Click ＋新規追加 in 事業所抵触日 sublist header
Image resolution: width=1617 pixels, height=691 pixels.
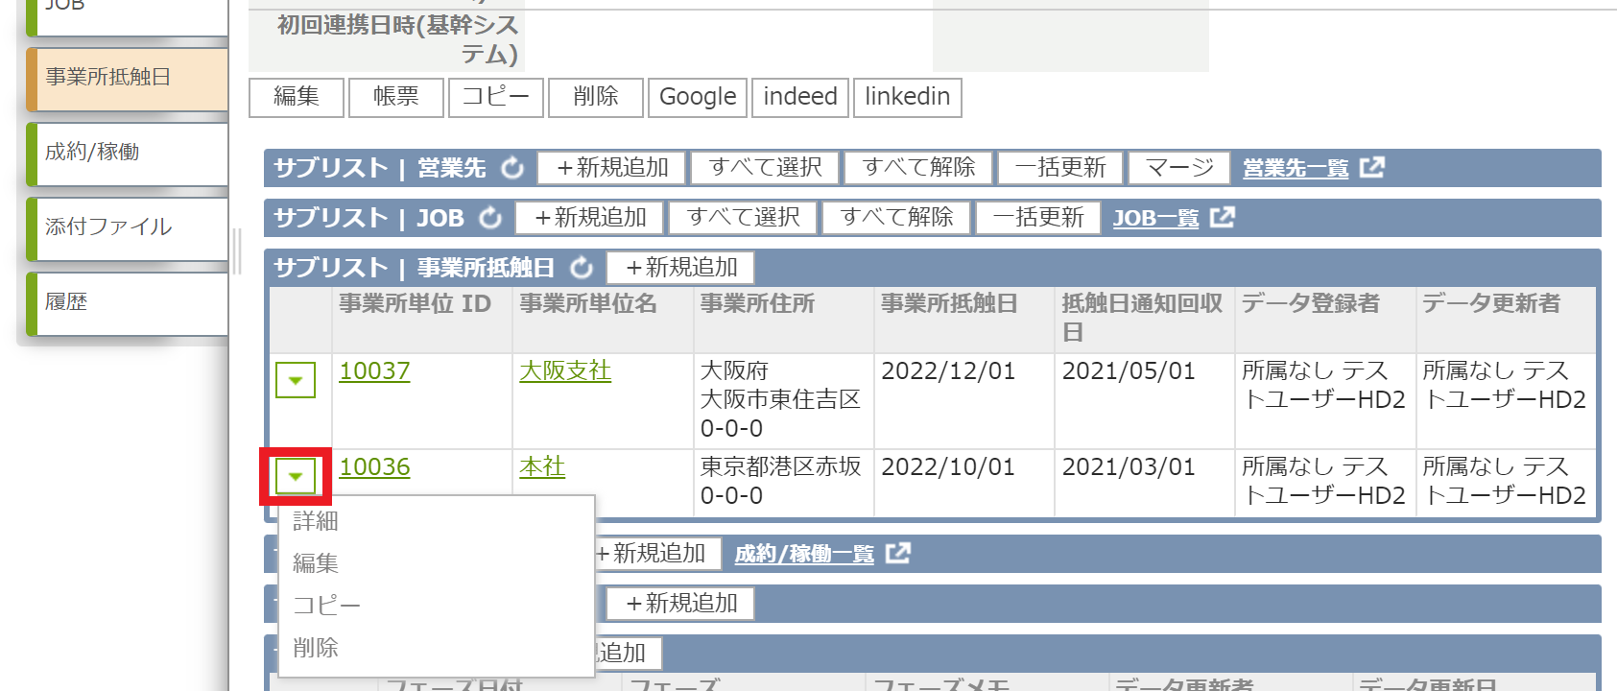click(x=681, y=268)
